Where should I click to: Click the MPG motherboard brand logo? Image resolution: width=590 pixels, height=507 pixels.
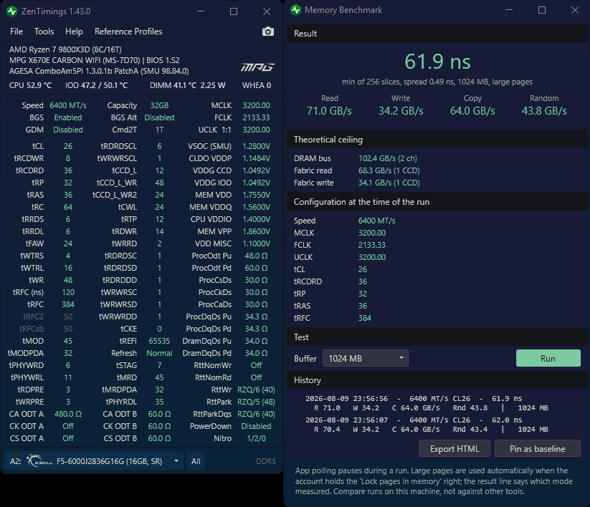[x=257, y=67]
